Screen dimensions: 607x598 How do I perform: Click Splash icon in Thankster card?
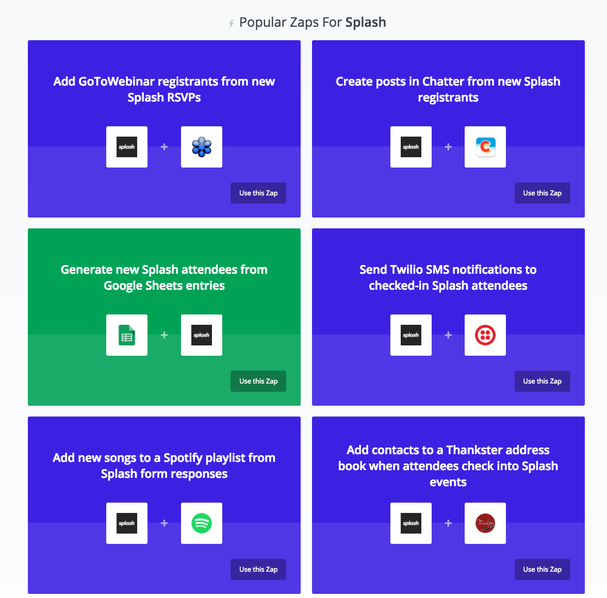point(411,523)
